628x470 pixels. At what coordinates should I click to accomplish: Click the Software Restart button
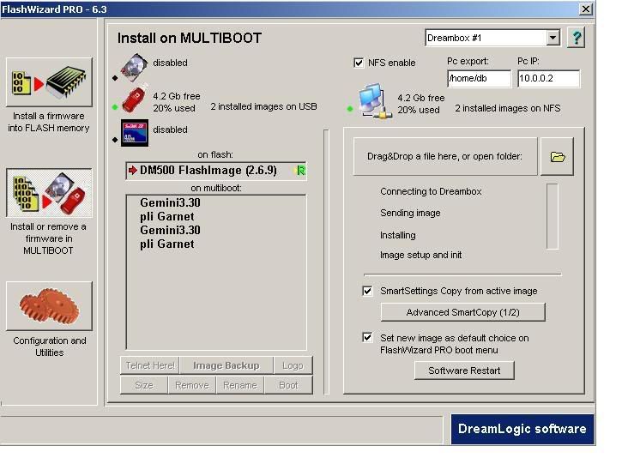pos(464,371)
